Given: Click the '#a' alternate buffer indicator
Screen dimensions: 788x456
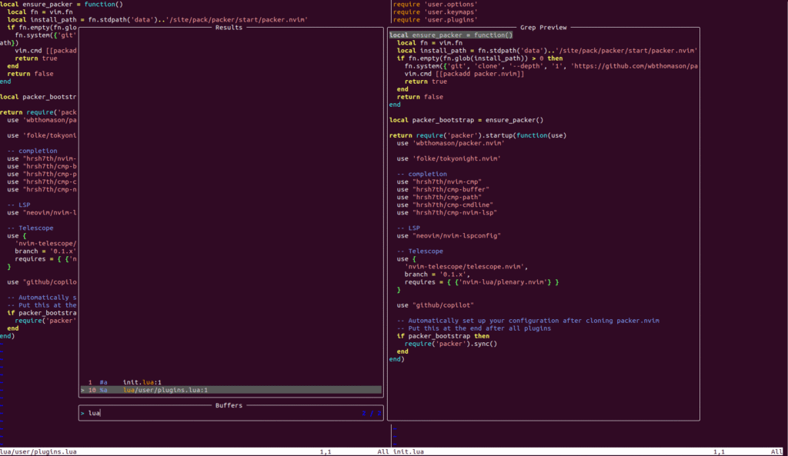Looking at the screenshot, I should tap(102, 382).
